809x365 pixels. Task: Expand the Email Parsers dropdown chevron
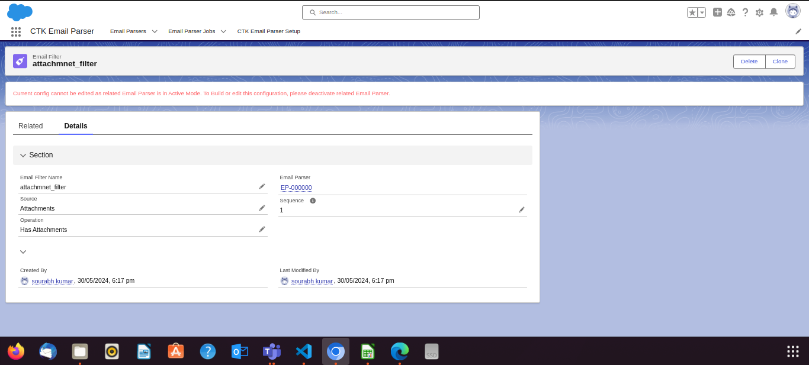(155, 31)
